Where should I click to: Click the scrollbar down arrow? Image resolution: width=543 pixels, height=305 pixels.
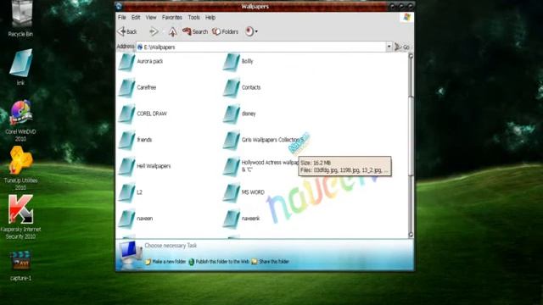click(411, 235)
